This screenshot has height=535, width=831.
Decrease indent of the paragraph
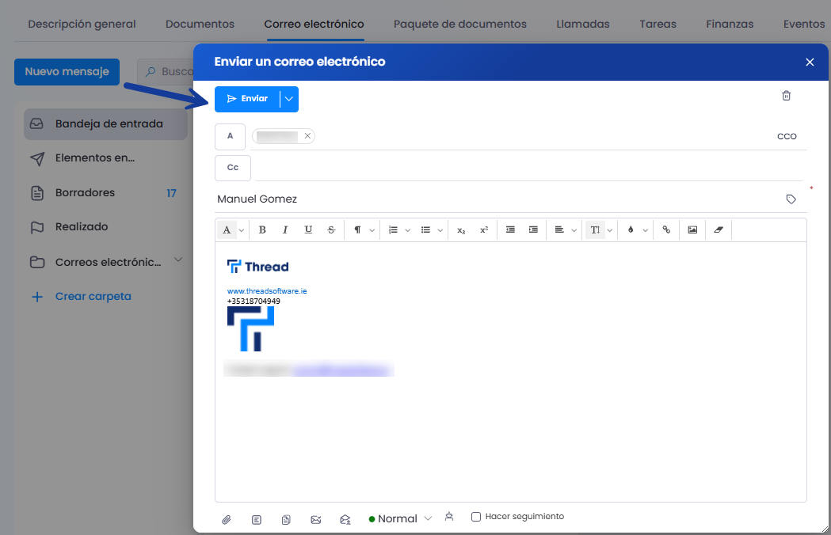[510, 230]
